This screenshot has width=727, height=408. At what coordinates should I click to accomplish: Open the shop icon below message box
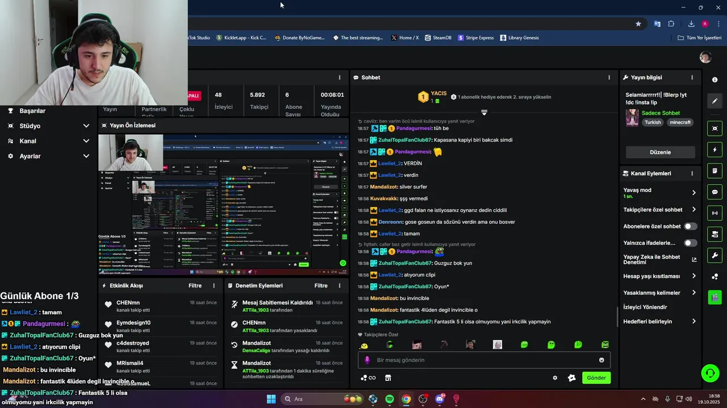pos(388,378)
